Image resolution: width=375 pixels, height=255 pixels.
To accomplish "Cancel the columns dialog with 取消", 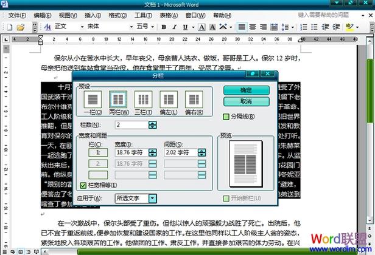I will click(247, 101).
